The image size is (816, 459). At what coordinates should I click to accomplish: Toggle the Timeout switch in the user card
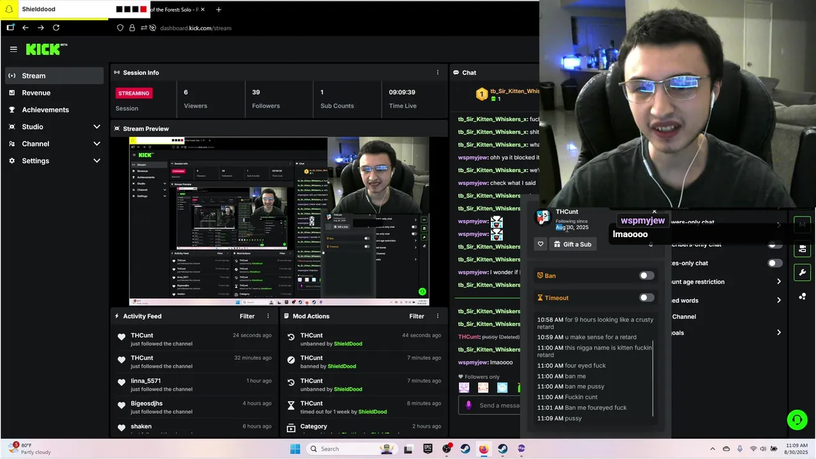coord(646,298)
